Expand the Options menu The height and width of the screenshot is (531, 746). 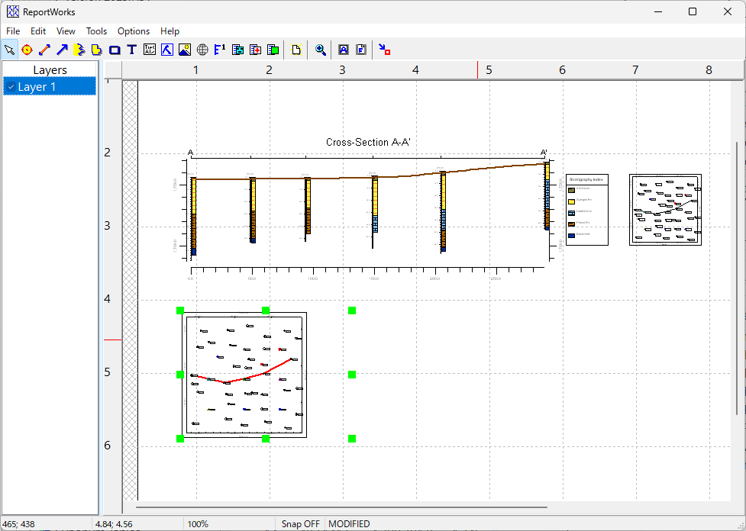coord(134,31)
